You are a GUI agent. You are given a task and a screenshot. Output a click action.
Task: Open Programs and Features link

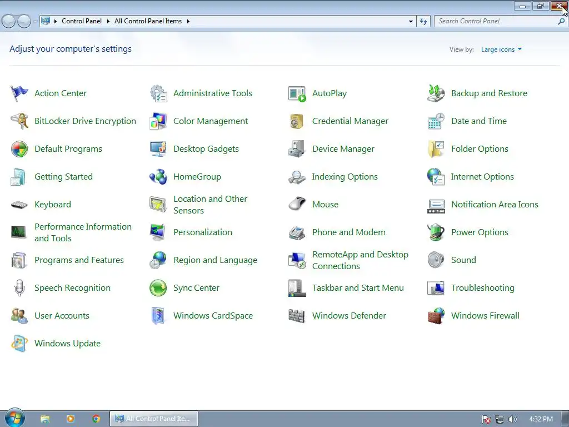pos(79,260)
